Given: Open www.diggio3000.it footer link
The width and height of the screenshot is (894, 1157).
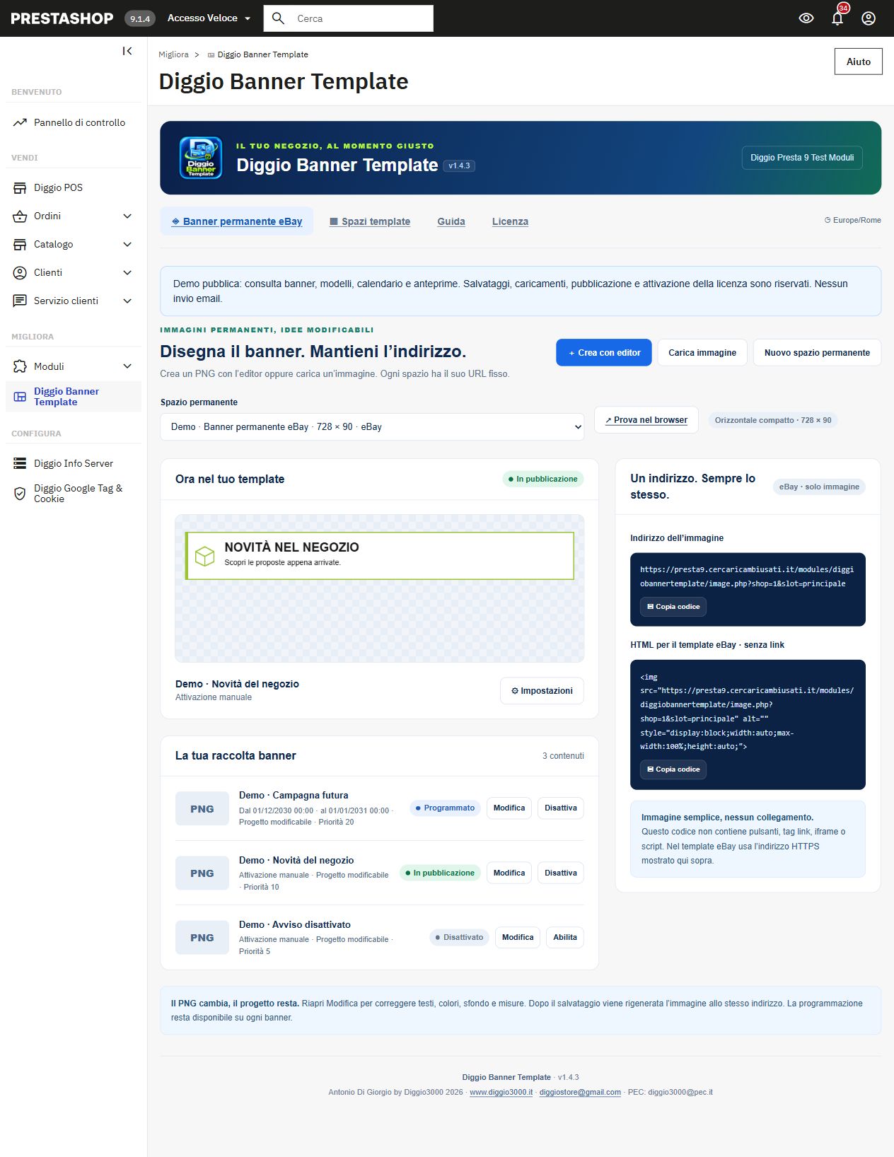Looking at the screenshot, I should tap(501, 1093).
